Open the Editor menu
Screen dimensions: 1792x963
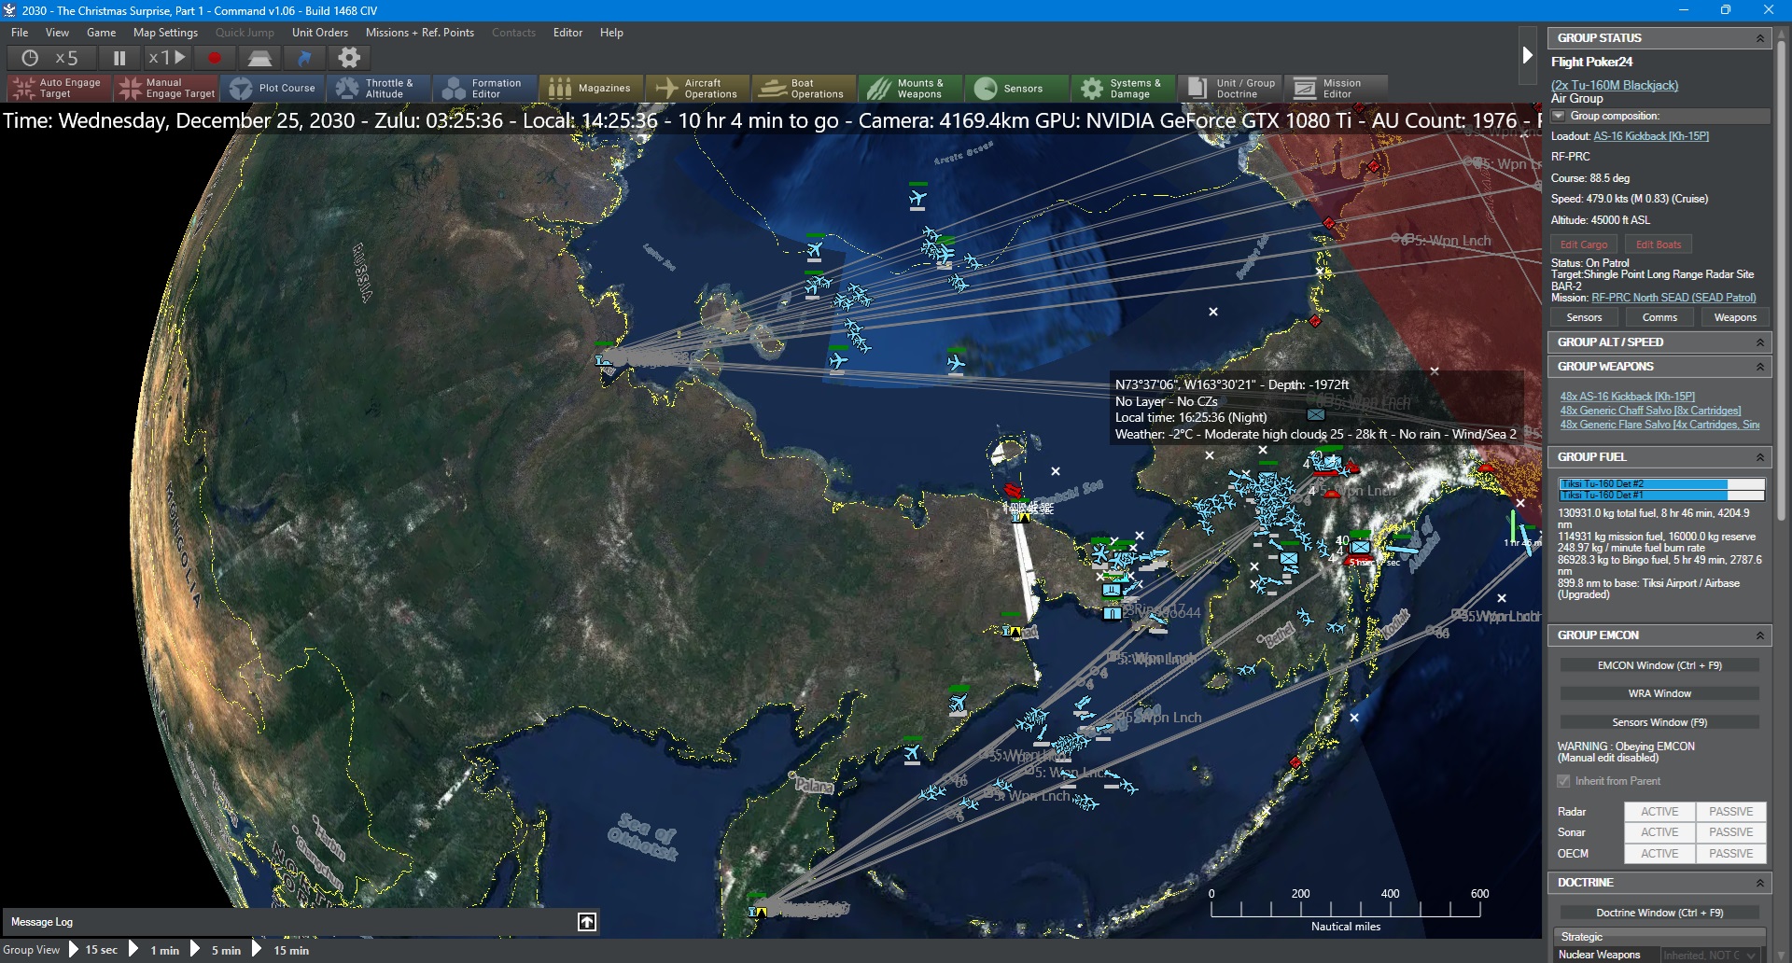(x=568, y=33)
